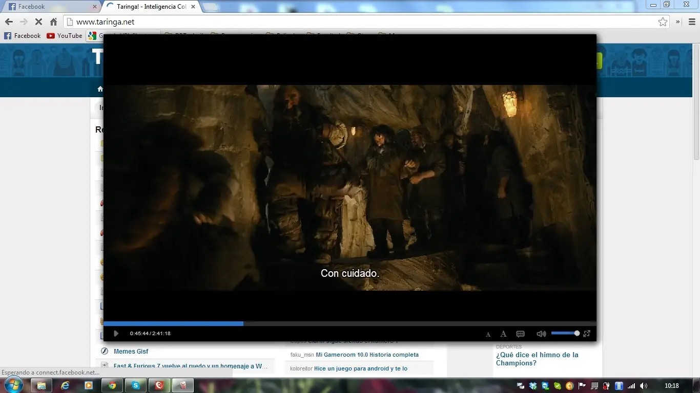The image size is (700, 393).
Task: Switch to Chrome in the taskbar
Action: coord(112,385)
